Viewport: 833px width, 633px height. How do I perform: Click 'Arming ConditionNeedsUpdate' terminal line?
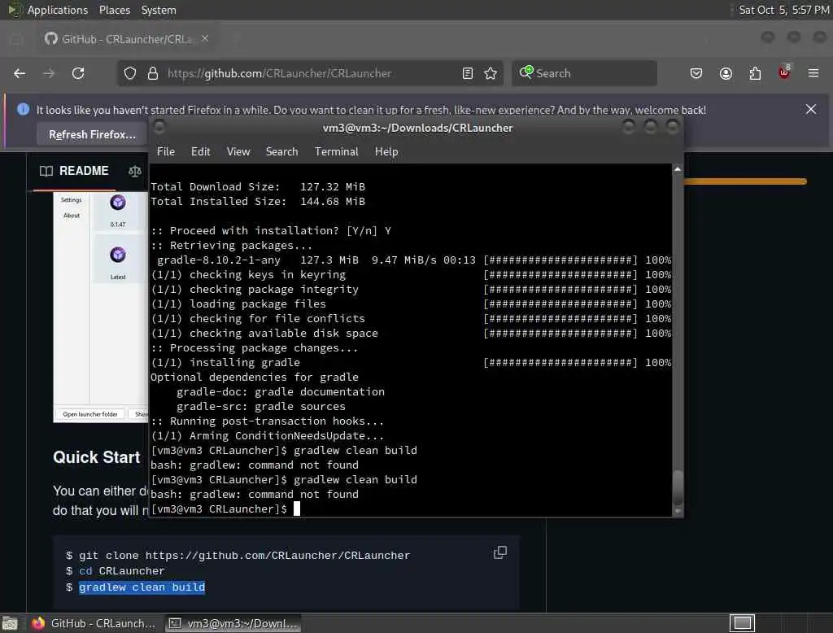(267, 436)
